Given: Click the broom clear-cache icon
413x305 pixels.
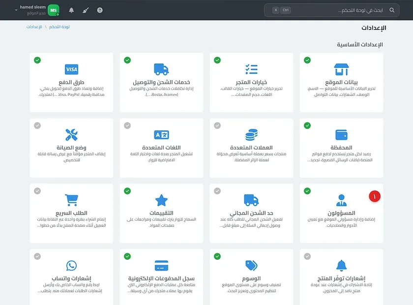Looking at the screenshot, I should click(86, 10).
